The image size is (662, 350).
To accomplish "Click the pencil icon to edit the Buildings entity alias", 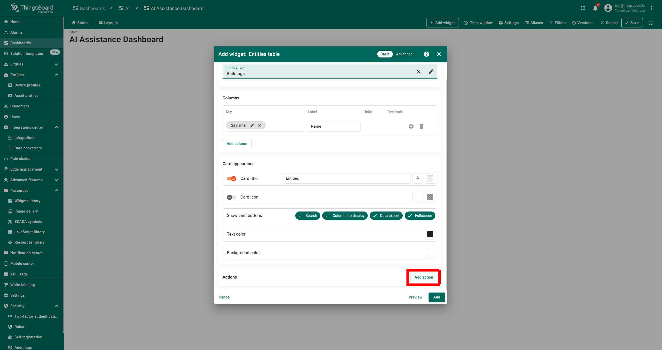I will click(431, 72).
